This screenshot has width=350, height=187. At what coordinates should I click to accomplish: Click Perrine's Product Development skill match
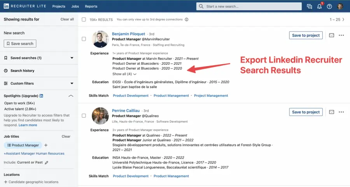coord(131,176)
